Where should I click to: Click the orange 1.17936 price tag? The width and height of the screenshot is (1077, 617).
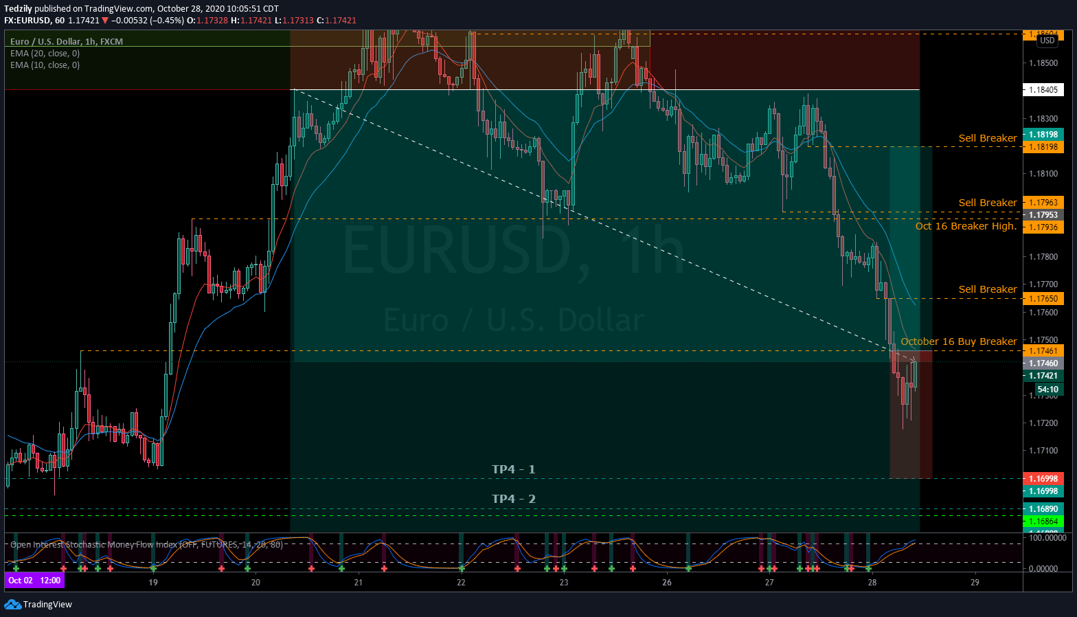pos(1043,227)
